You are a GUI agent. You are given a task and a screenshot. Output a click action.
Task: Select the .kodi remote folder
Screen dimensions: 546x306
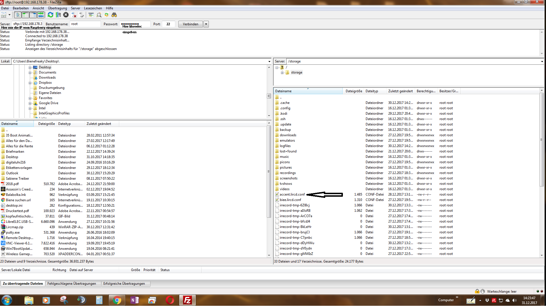(284, 114)
